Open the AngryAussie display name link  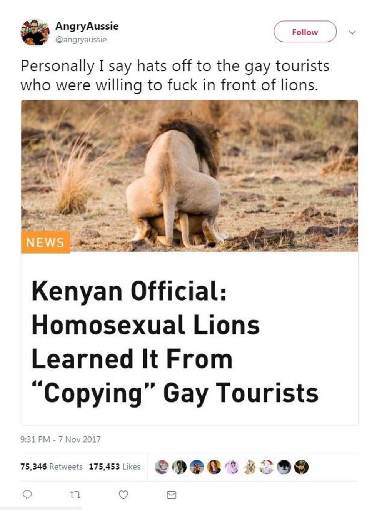coord(87,26)
